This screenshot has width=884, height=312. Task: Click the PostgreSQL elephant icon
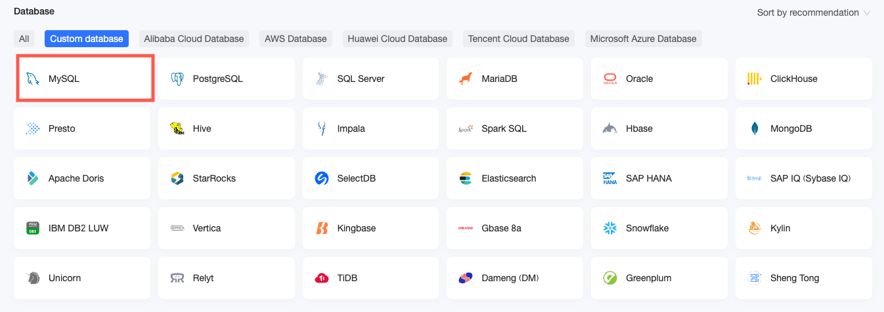[177, 79]
